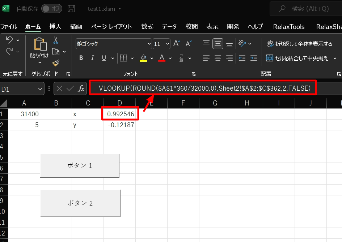Click the Undo arrow icon
Screen dimensions: 342x242
click(9, 40)
